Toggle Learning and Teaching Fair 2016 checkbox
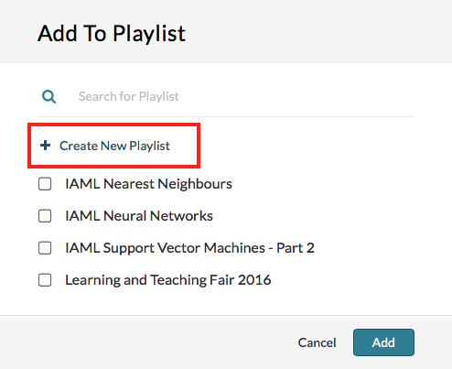This screenshot has width=452, height=369. [x=45, y=280]
